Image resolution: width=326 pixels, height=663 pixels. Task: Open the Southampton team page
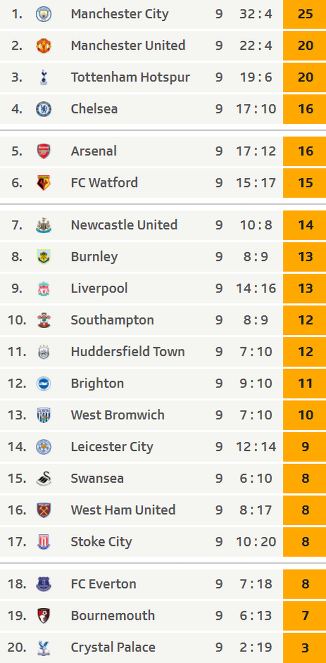[x=113, y=320]
